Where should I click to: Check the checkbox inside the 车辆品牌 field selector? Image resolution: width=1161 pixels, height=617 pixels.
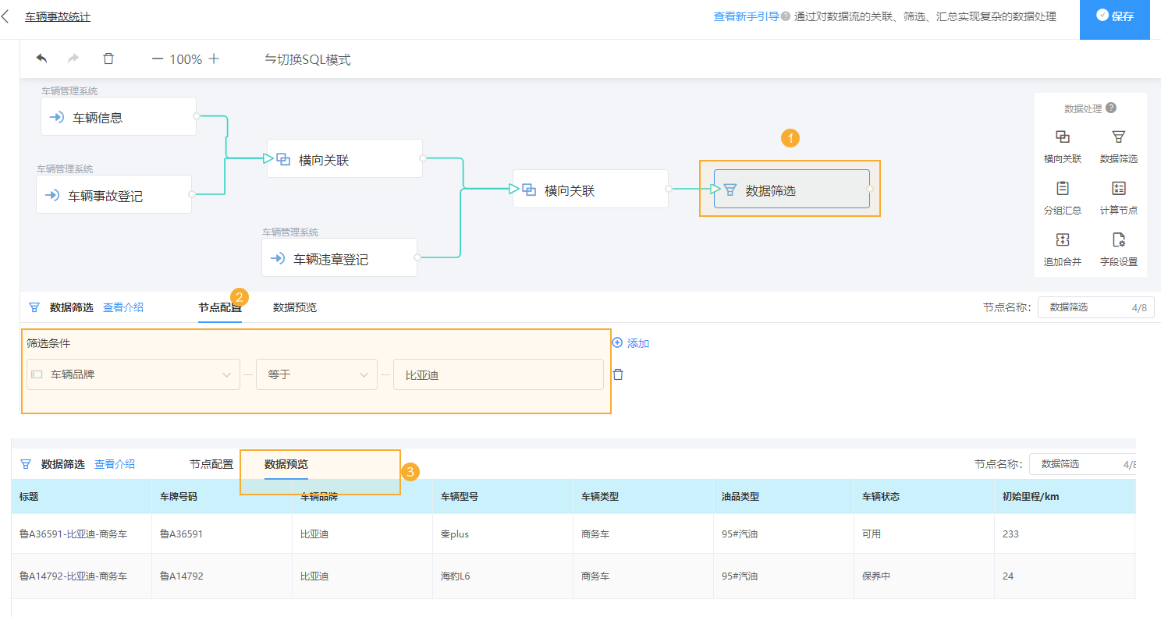click(36, 374)
